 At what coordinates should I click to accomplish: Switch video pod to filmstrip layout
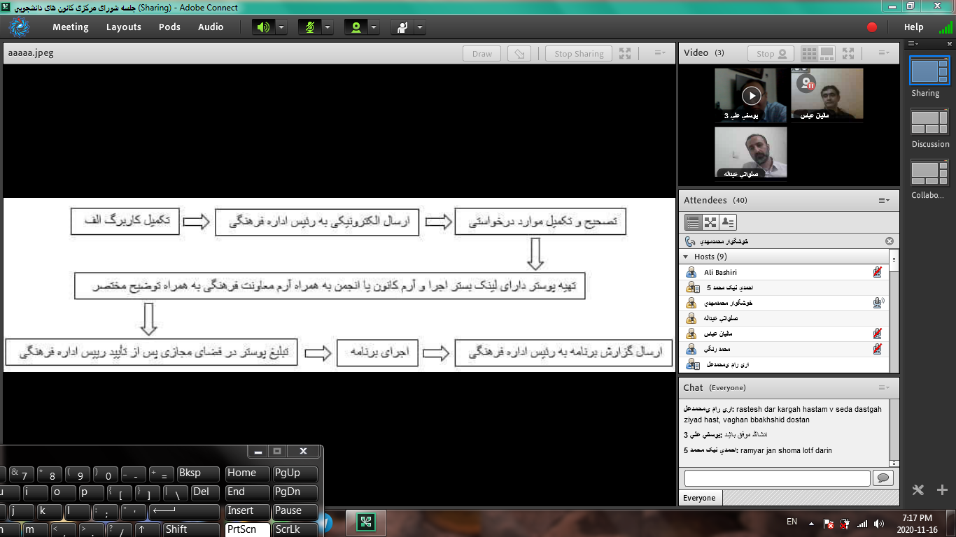pos(827,54)
